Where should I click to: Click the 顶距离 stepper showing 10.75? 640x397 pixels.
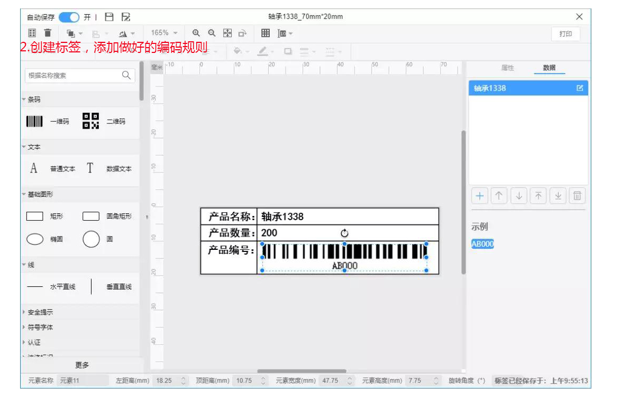pyautogui.click(x=251, y=381)
